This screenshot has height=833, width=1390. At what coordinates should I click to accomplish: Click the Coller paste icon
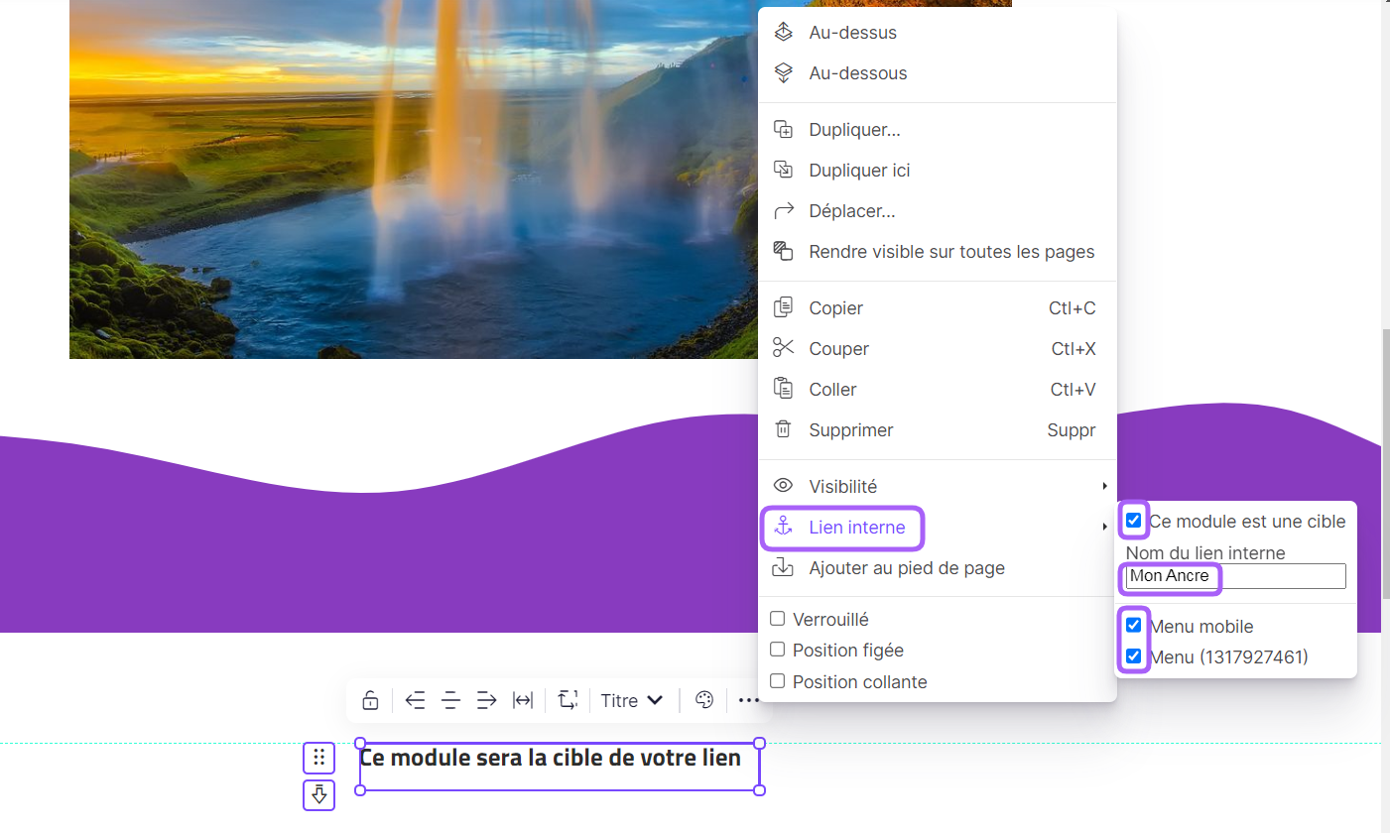pyautogui.click(x=783, y=389)
